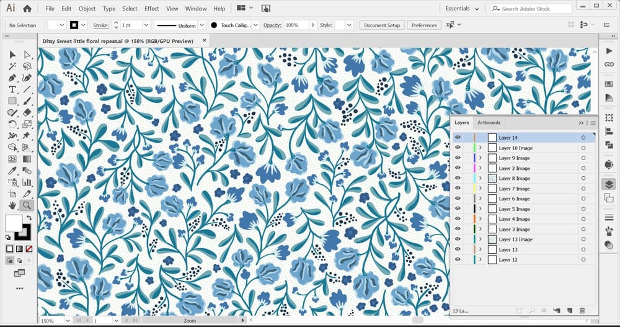Open stroke weight dropdown

click(146, 25)
